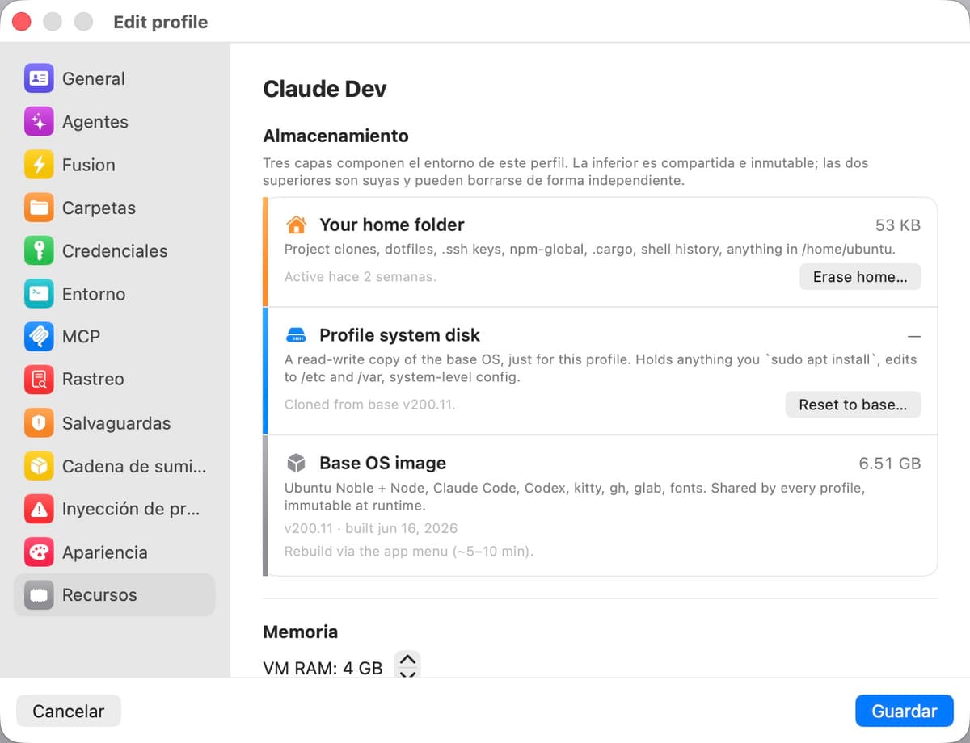Increase VM RAM with stepper up arrow
Viewport: 970px width, 743px height.
[408, 659]
